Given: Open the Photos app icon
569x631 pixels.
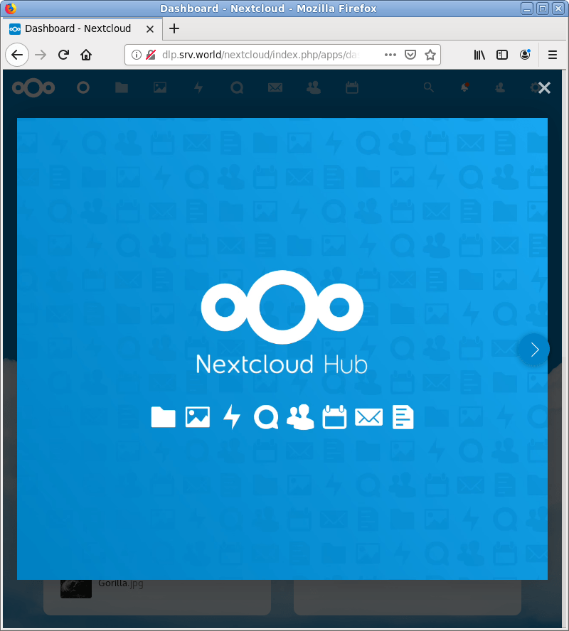Looking at the screenshot, I should coord(159,87).
